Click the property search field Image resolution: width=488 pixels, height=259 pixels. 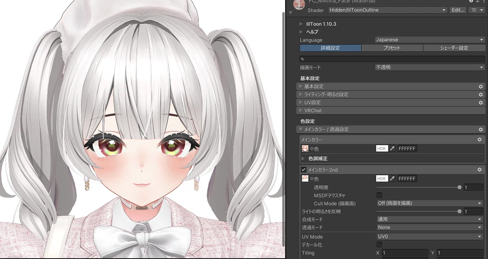pos(392,59)
